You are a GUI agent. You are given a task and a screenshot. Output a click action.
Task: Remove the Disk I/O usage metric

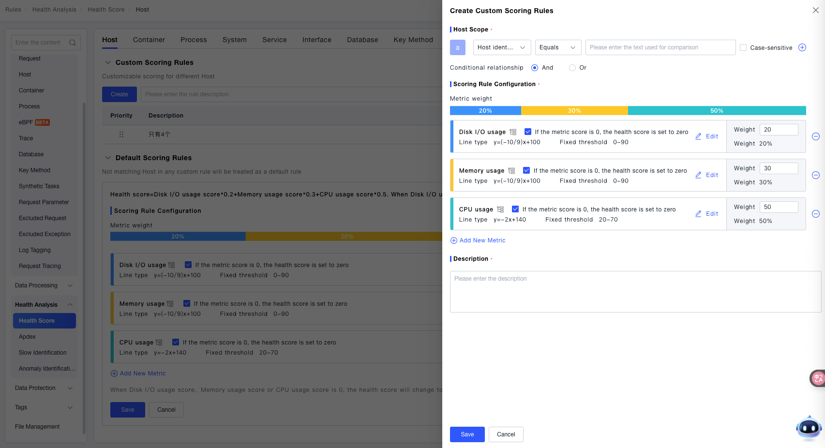pyautogui.click(x=815, y=136)
